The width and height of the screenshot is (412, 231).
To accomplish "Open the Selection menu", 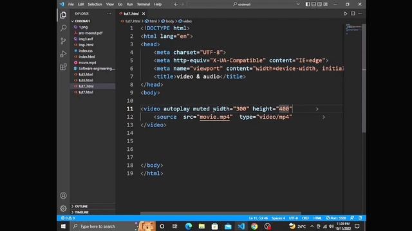I will (x=95, y=4).
